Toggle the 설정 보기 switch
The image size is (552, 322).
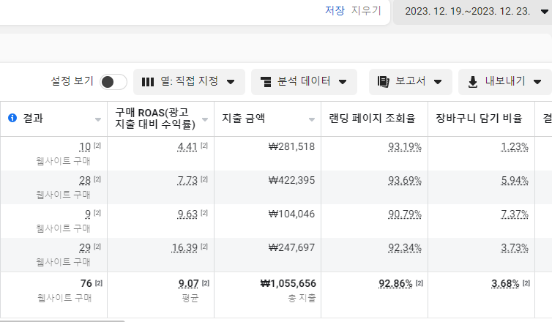coord(113,82)
